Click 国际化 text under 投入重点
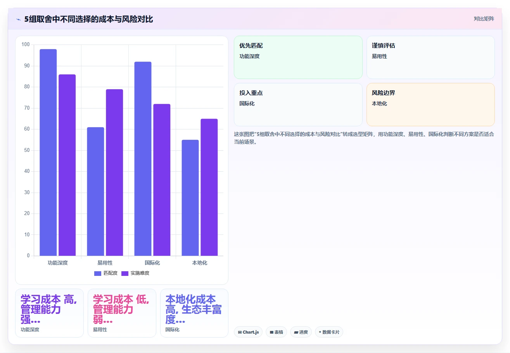The width and height of the screenshot is (510, 353). [x=247, y=103]
